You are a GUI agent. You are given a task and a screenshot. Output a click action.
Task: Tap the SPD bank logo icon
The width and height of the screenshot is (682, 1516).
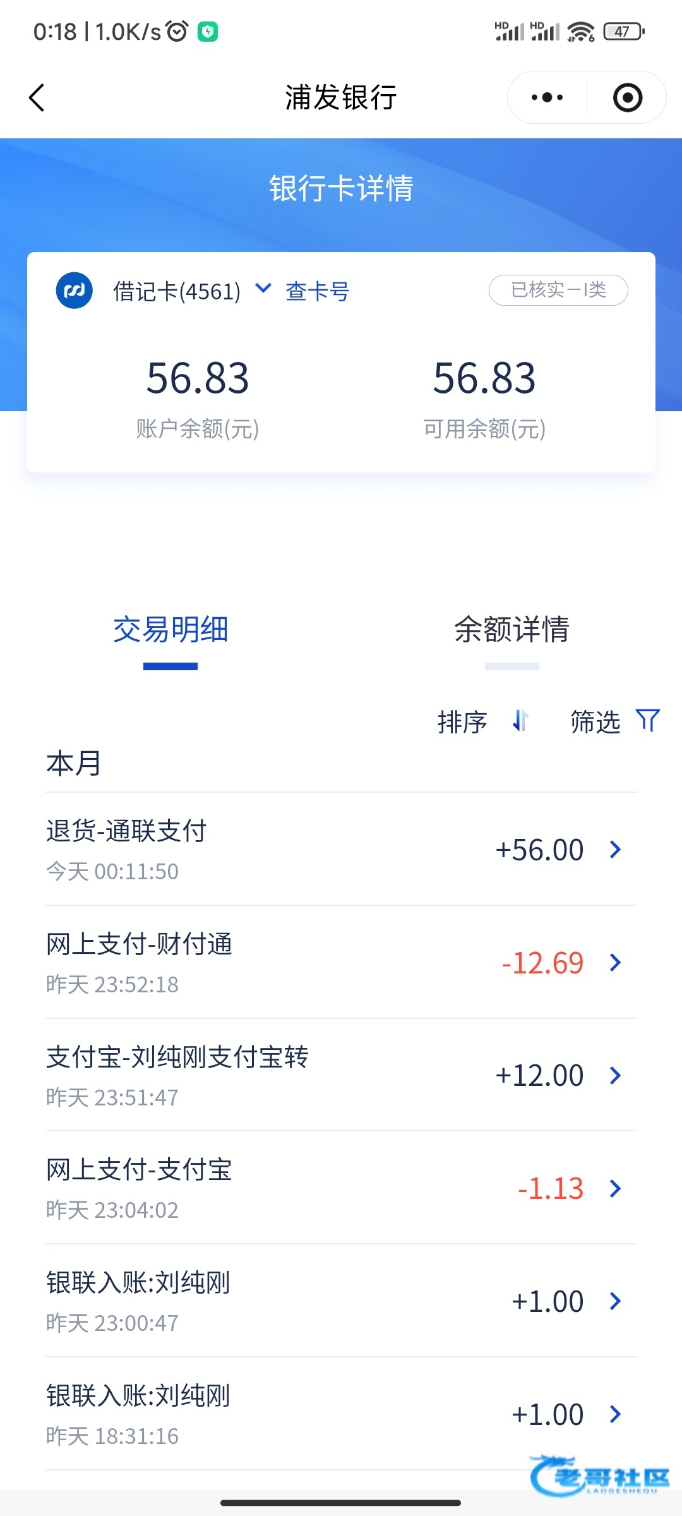[75, 291]
